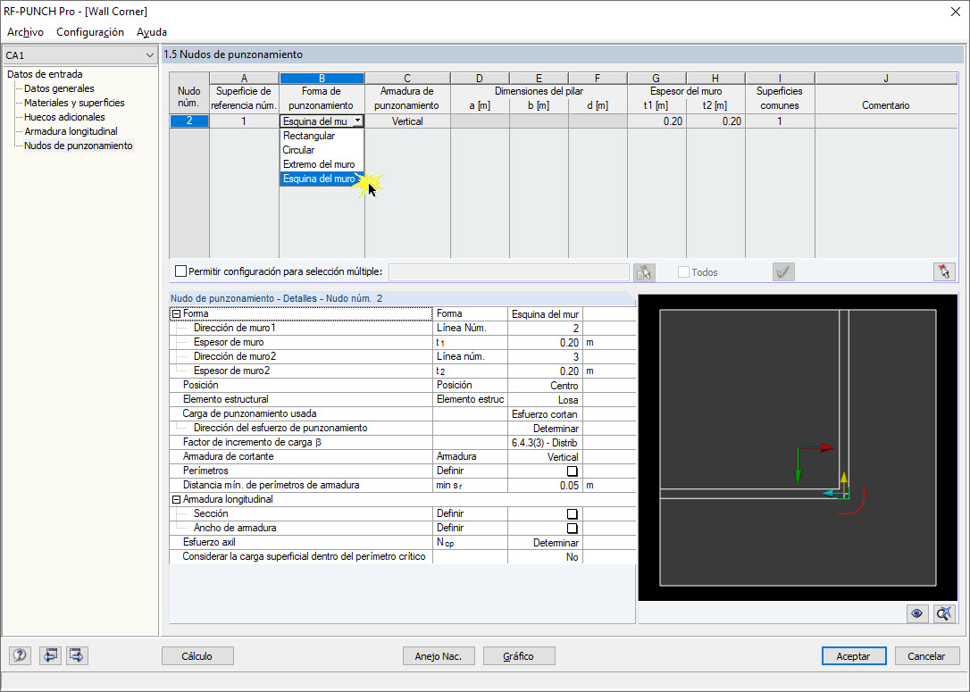This screenshot has height=692, width=970.
Task: Click the Superficies comunes cell value 1
Action: click(780, 121)
